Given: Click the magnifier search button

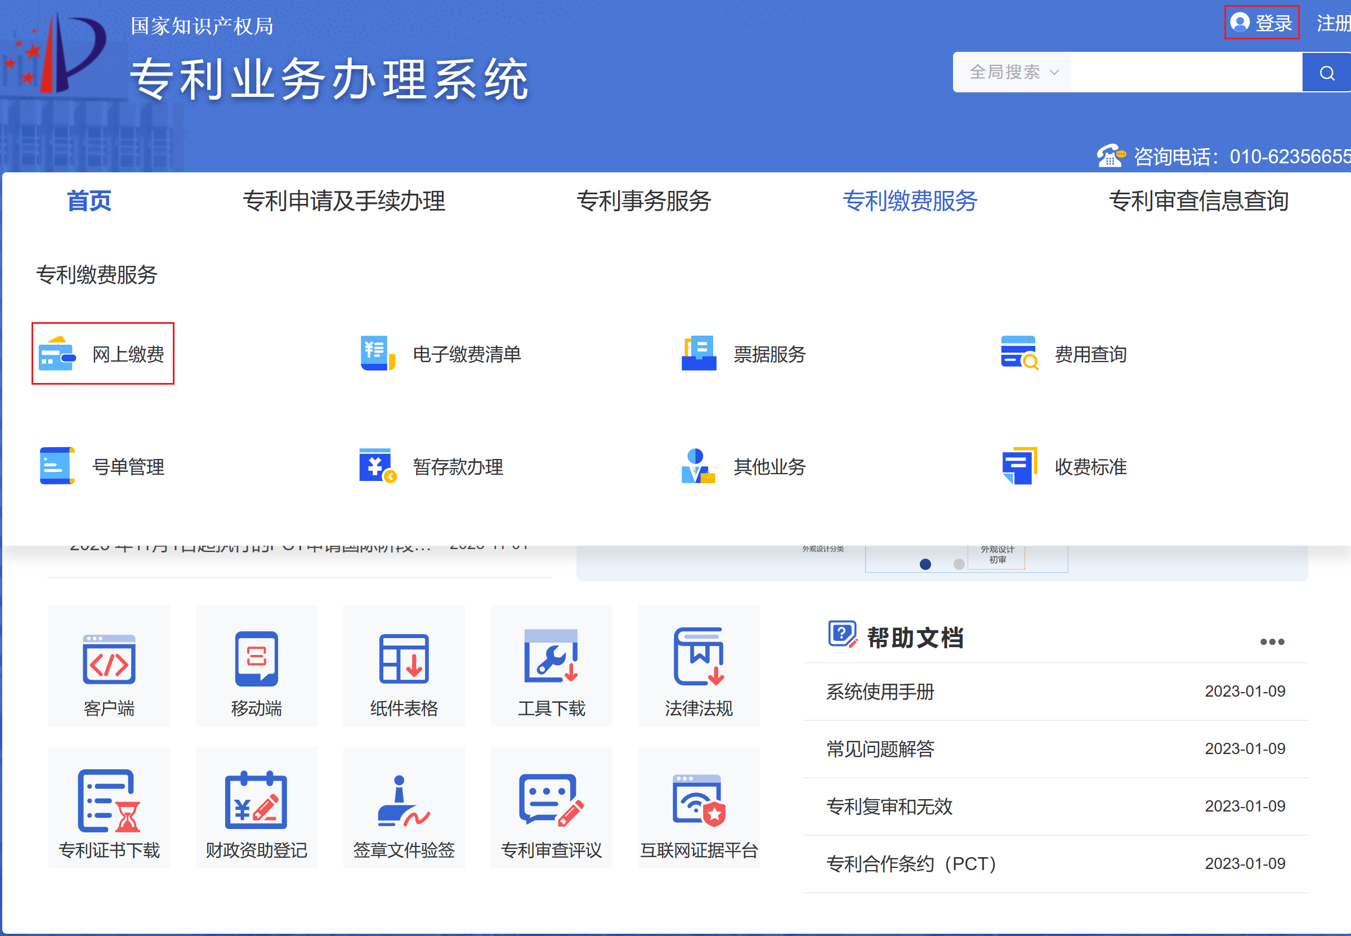Looking at the screenshot, I should coord(1326,73).
